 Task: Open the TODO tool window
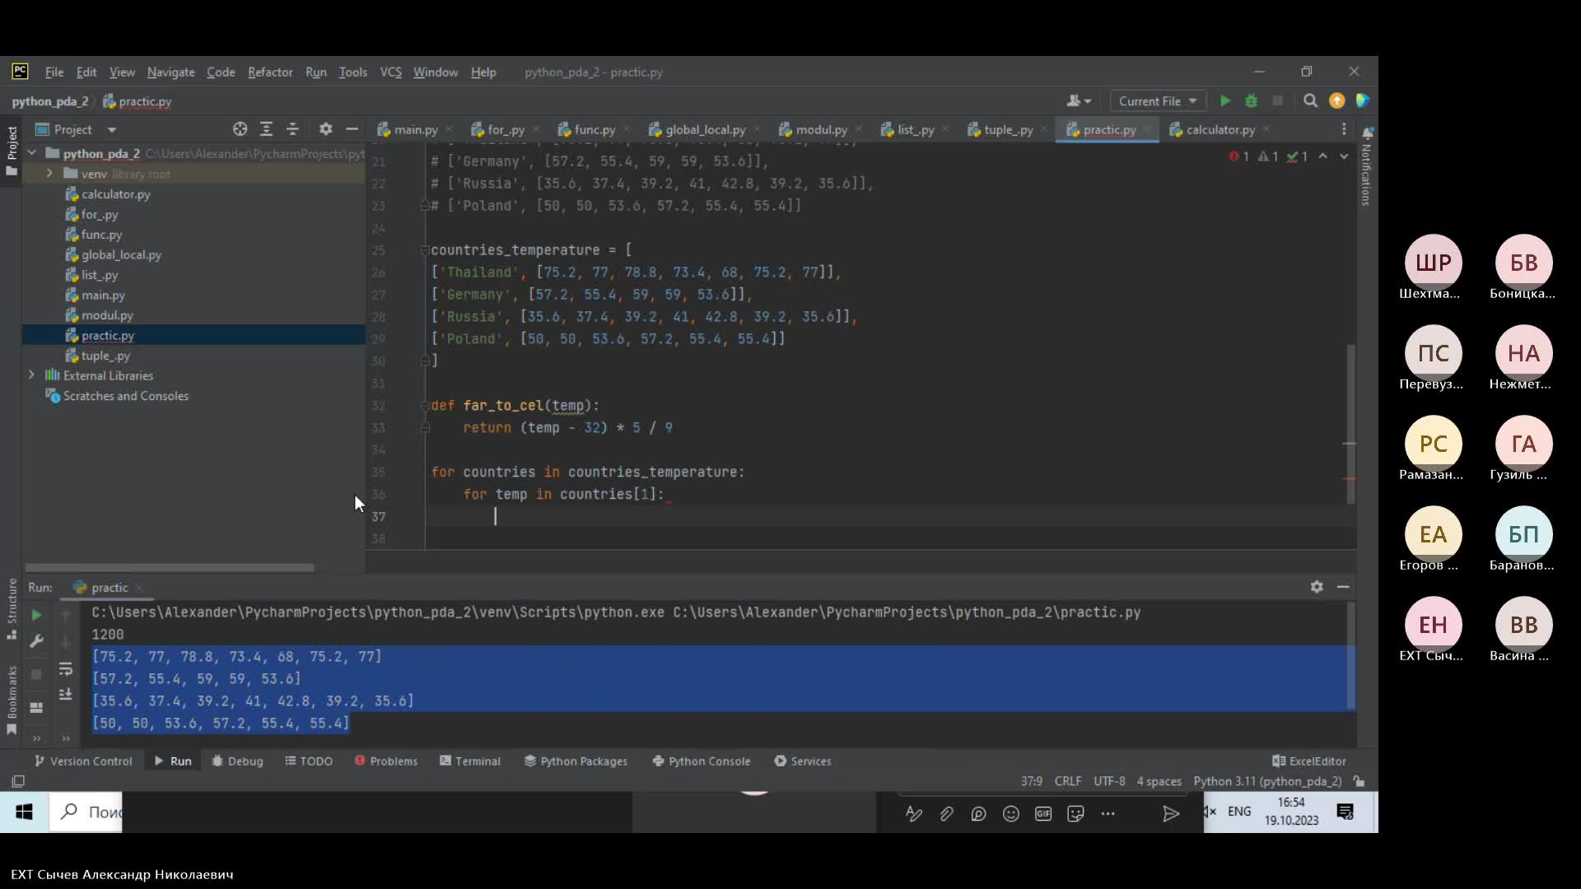pos(309,761)
